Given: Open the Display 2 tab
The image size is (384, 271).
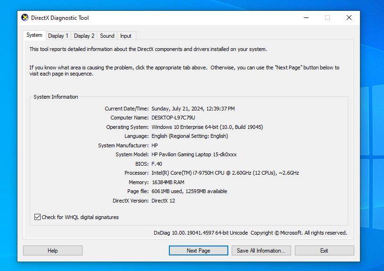Looking at the screenshot, I should pos(84,36).
